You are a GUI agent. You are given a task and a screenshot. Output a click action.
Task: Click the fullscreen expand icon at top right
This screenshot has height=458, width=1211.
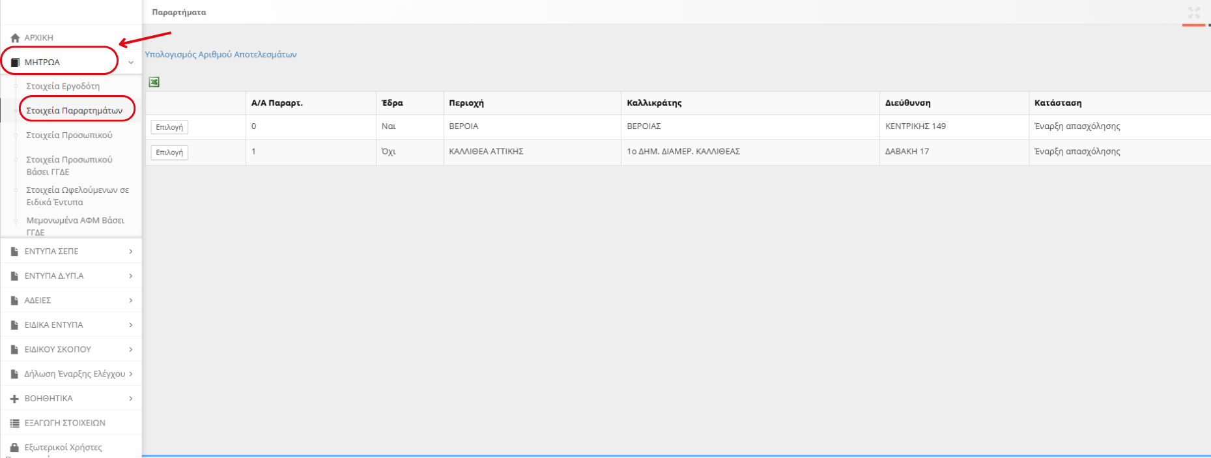point(1193,12)
